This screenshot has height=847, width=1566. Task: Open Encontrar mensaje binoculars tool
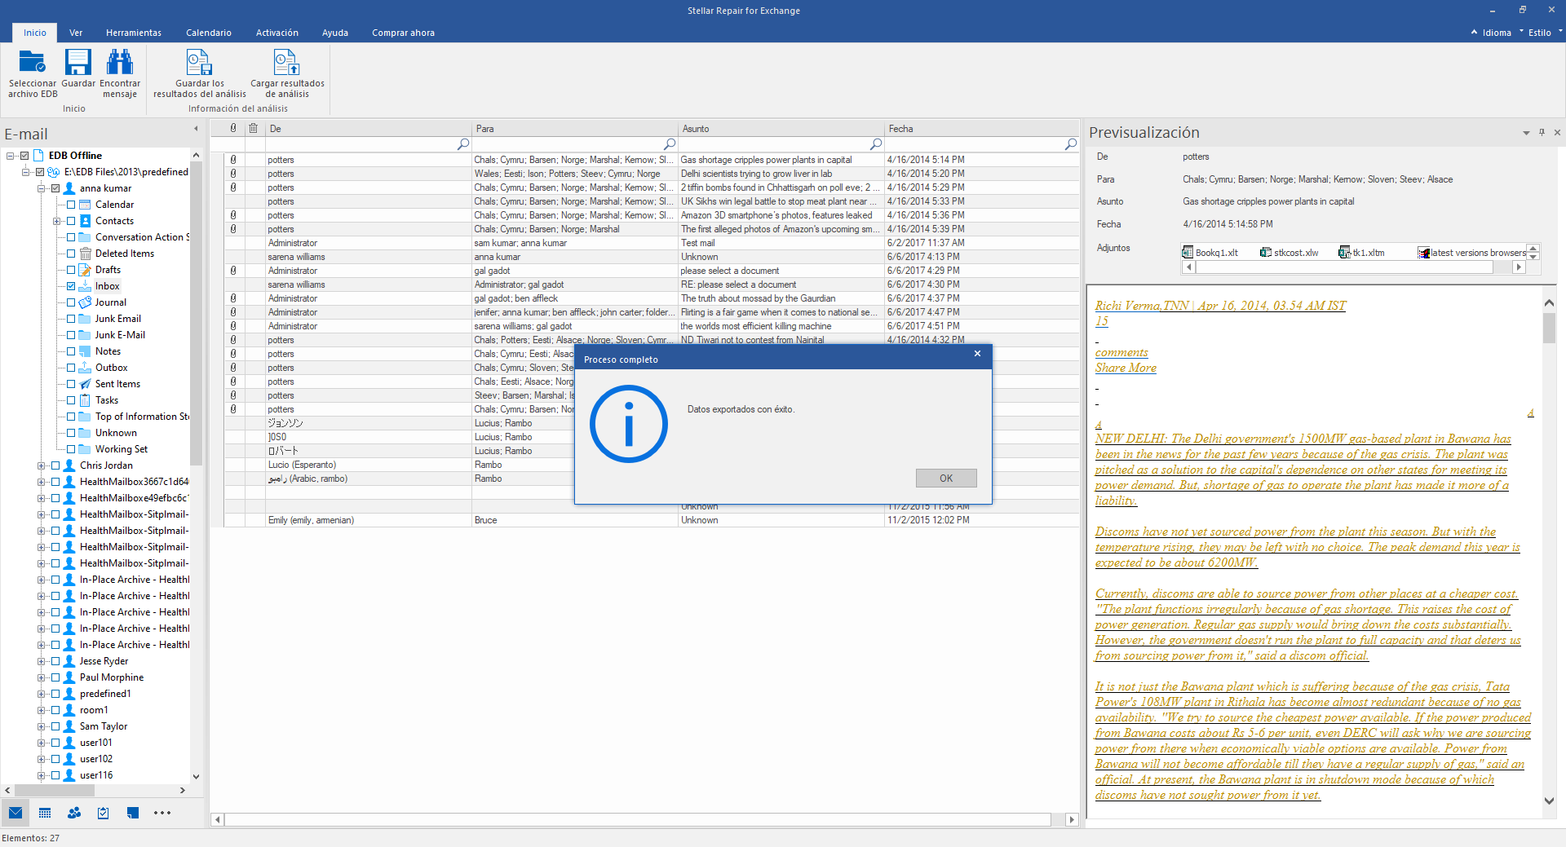point(120,62)
